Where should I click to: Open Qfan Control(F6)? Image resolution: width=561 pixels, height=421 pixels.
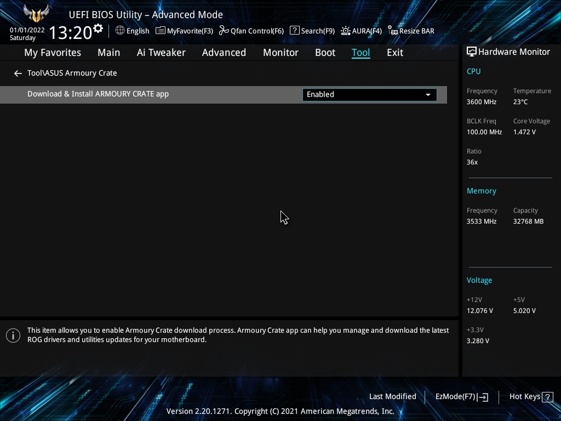(257, 31)
